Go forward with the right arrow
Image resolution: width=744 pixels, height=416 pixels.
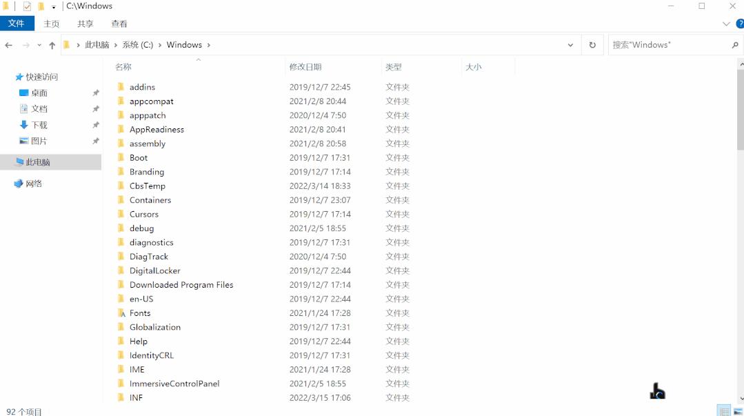click(26, 45)
